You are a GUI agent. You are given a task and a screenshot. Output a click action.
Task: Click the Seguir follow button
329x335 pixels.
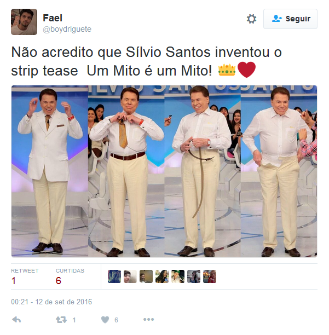tap(290, 19)
